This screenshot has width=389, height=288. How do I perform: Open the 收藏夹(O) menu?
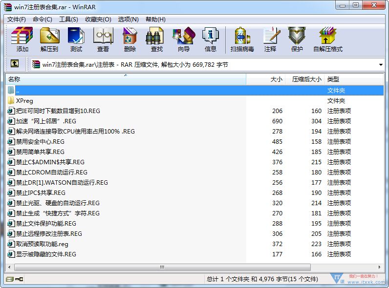98,19
